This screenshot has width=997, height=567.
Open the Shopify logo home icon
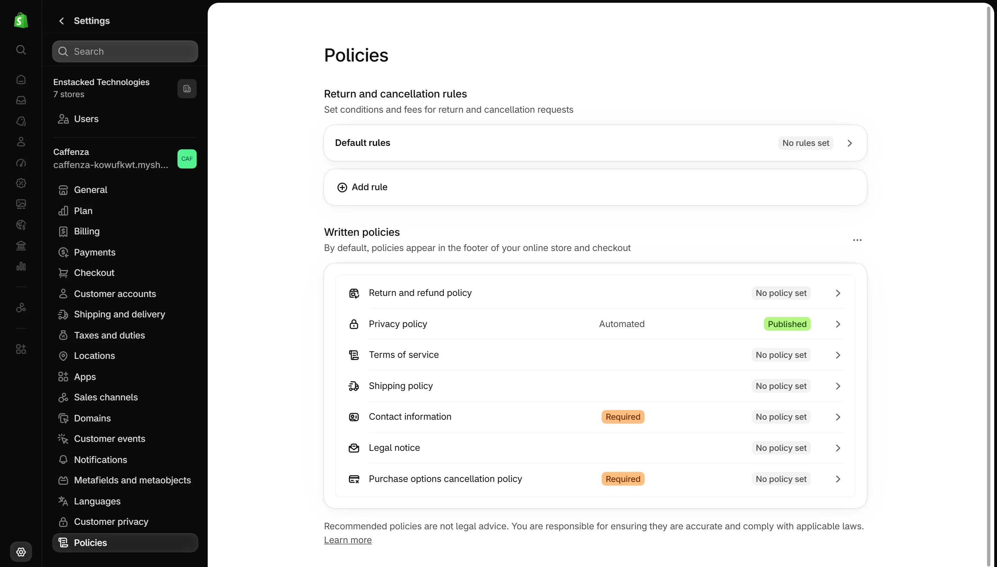21,20
